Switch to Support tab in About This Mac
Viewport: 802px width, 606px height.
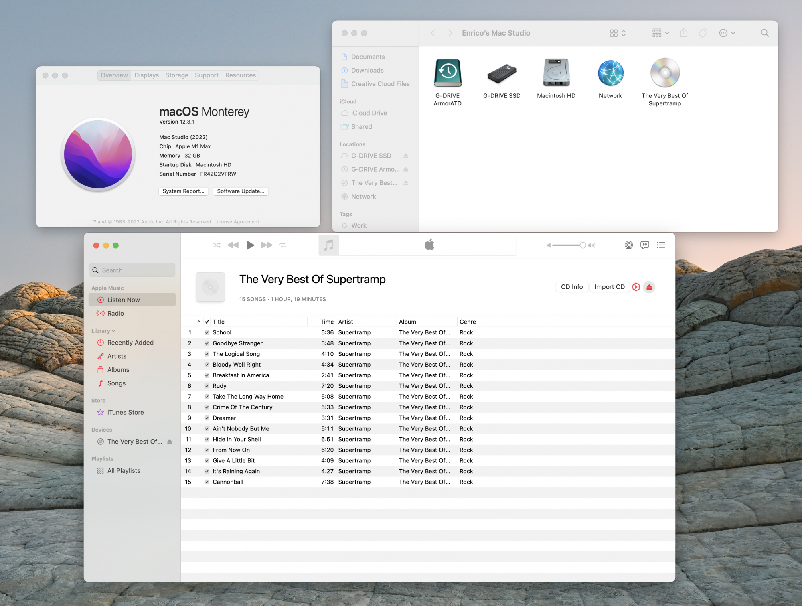[207, 75]
